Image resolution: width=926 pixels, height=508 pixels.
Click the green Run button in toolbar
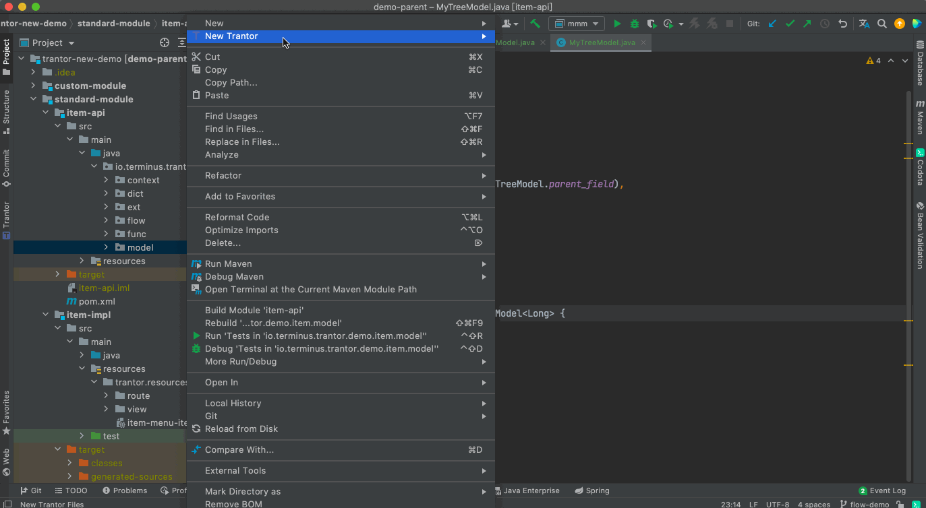click(617, 24)
